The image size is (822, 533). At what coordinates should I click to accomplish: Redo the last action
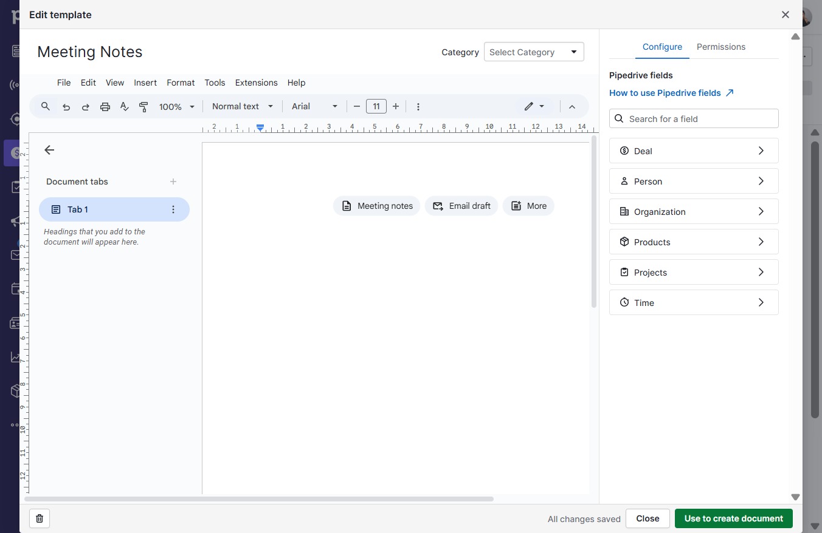point(86,107)
